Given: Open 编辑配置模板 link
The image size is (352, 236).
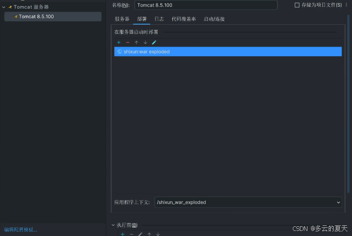Looking at the screenshot, I should click(x=21, y=229).
